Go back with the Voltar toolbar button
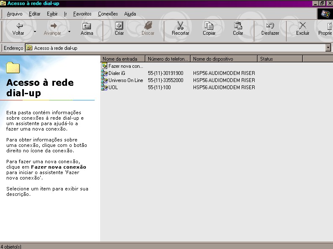Screen dimensions: 333x249 tap(18, 29)
